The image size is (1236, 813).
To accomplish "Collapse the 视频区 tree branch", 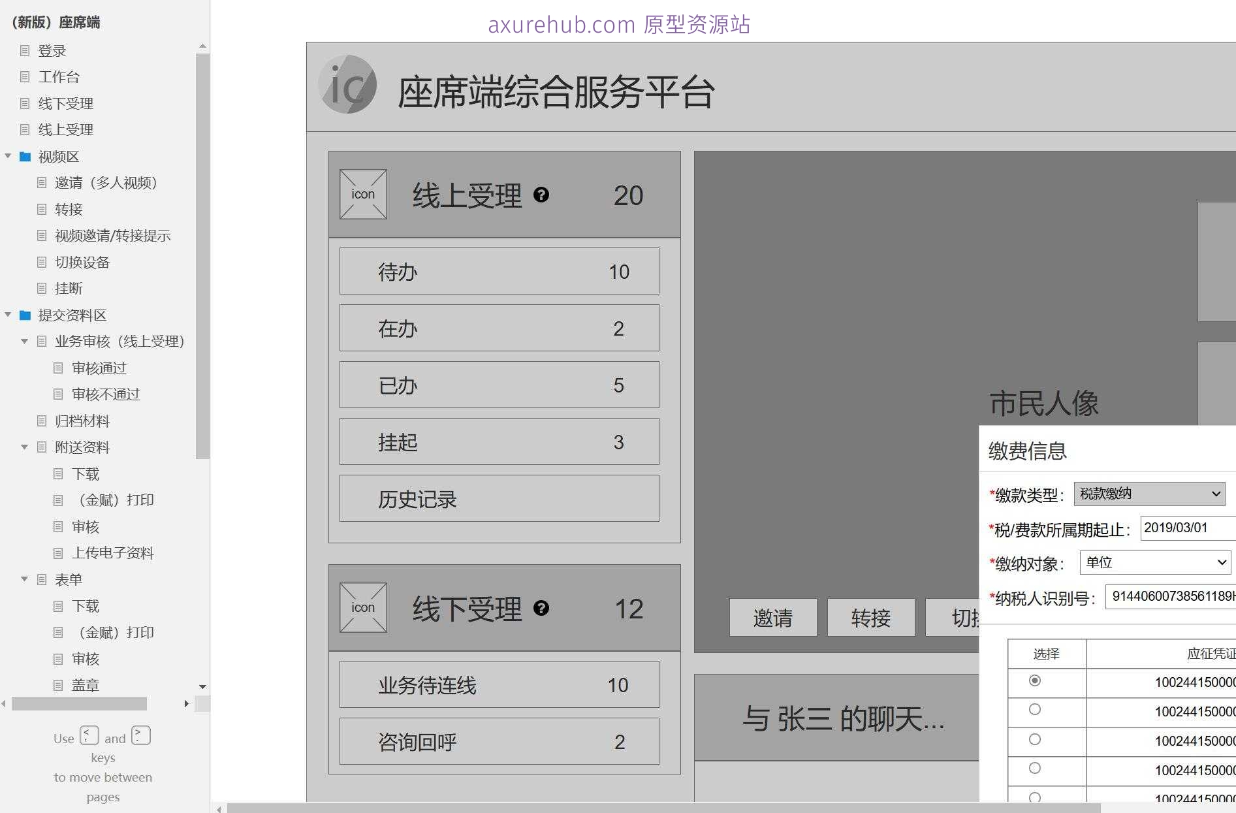I will tap(8, 156).
